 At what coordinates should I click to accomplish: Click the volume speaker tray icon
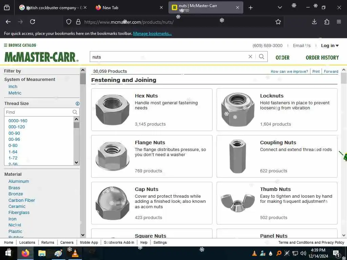tap(303, 253)
